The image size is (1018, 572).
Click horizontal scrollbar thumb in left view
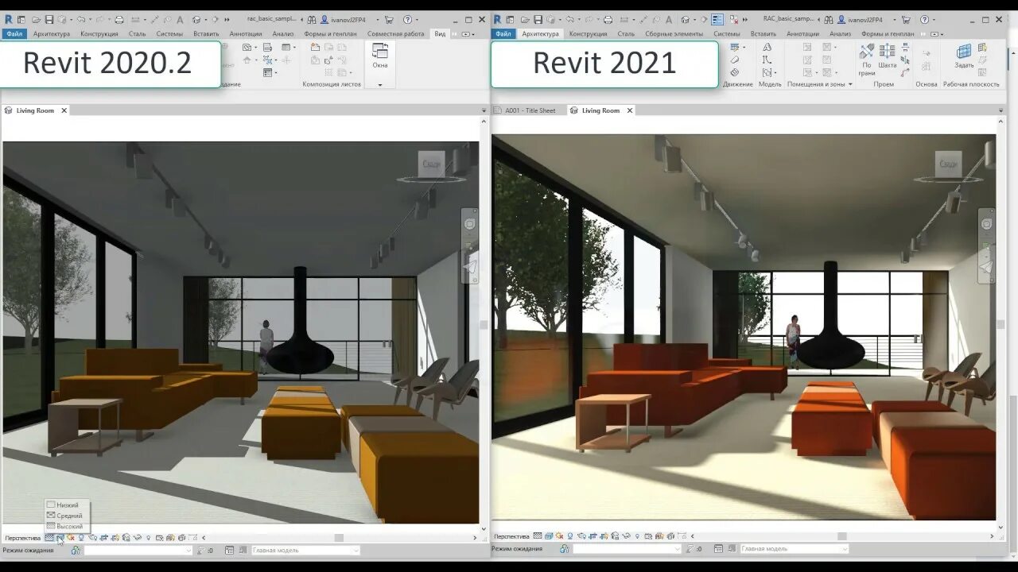tap(339, 538)
